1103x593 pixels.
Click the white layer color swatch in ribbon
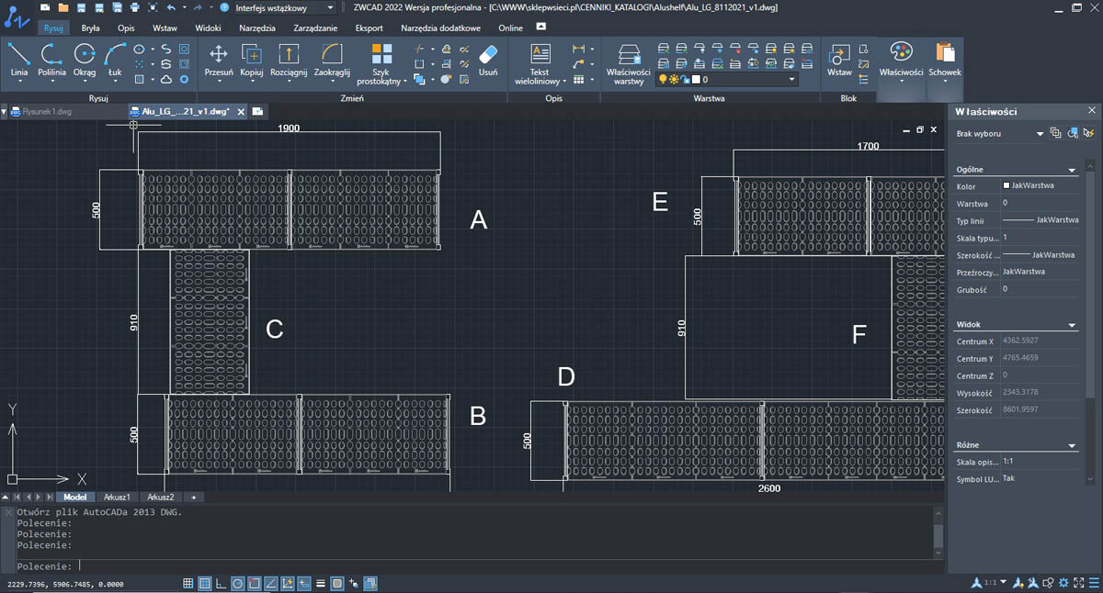tap(696, 80)
